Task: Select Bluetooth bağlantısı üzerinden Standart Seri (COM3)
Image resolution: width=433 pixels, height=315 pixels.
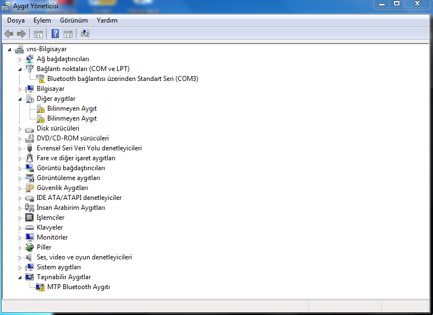Action: [123, 79]
